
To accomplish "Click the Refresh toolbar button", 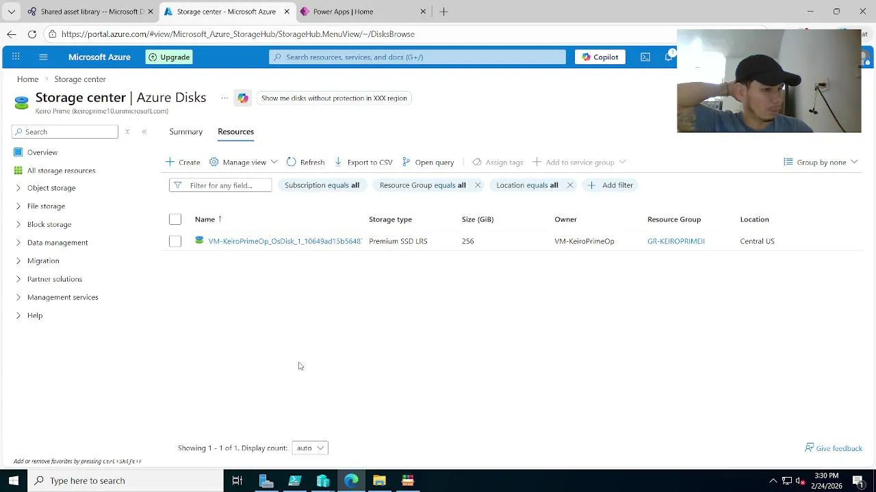I will [305, 162].
